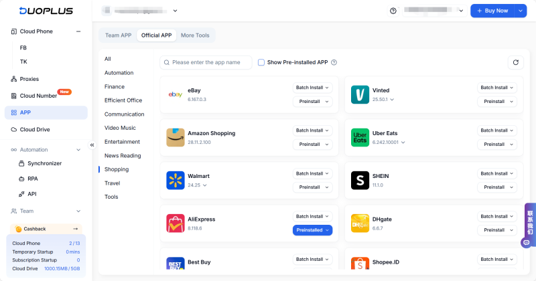Open Batch Install dropdown for eBay

313,88
